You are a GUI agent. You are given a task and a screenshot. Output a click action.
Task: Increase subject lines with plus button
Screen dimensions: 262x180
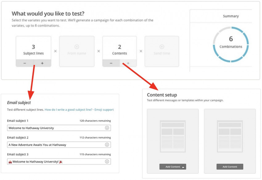coord(42,63)
